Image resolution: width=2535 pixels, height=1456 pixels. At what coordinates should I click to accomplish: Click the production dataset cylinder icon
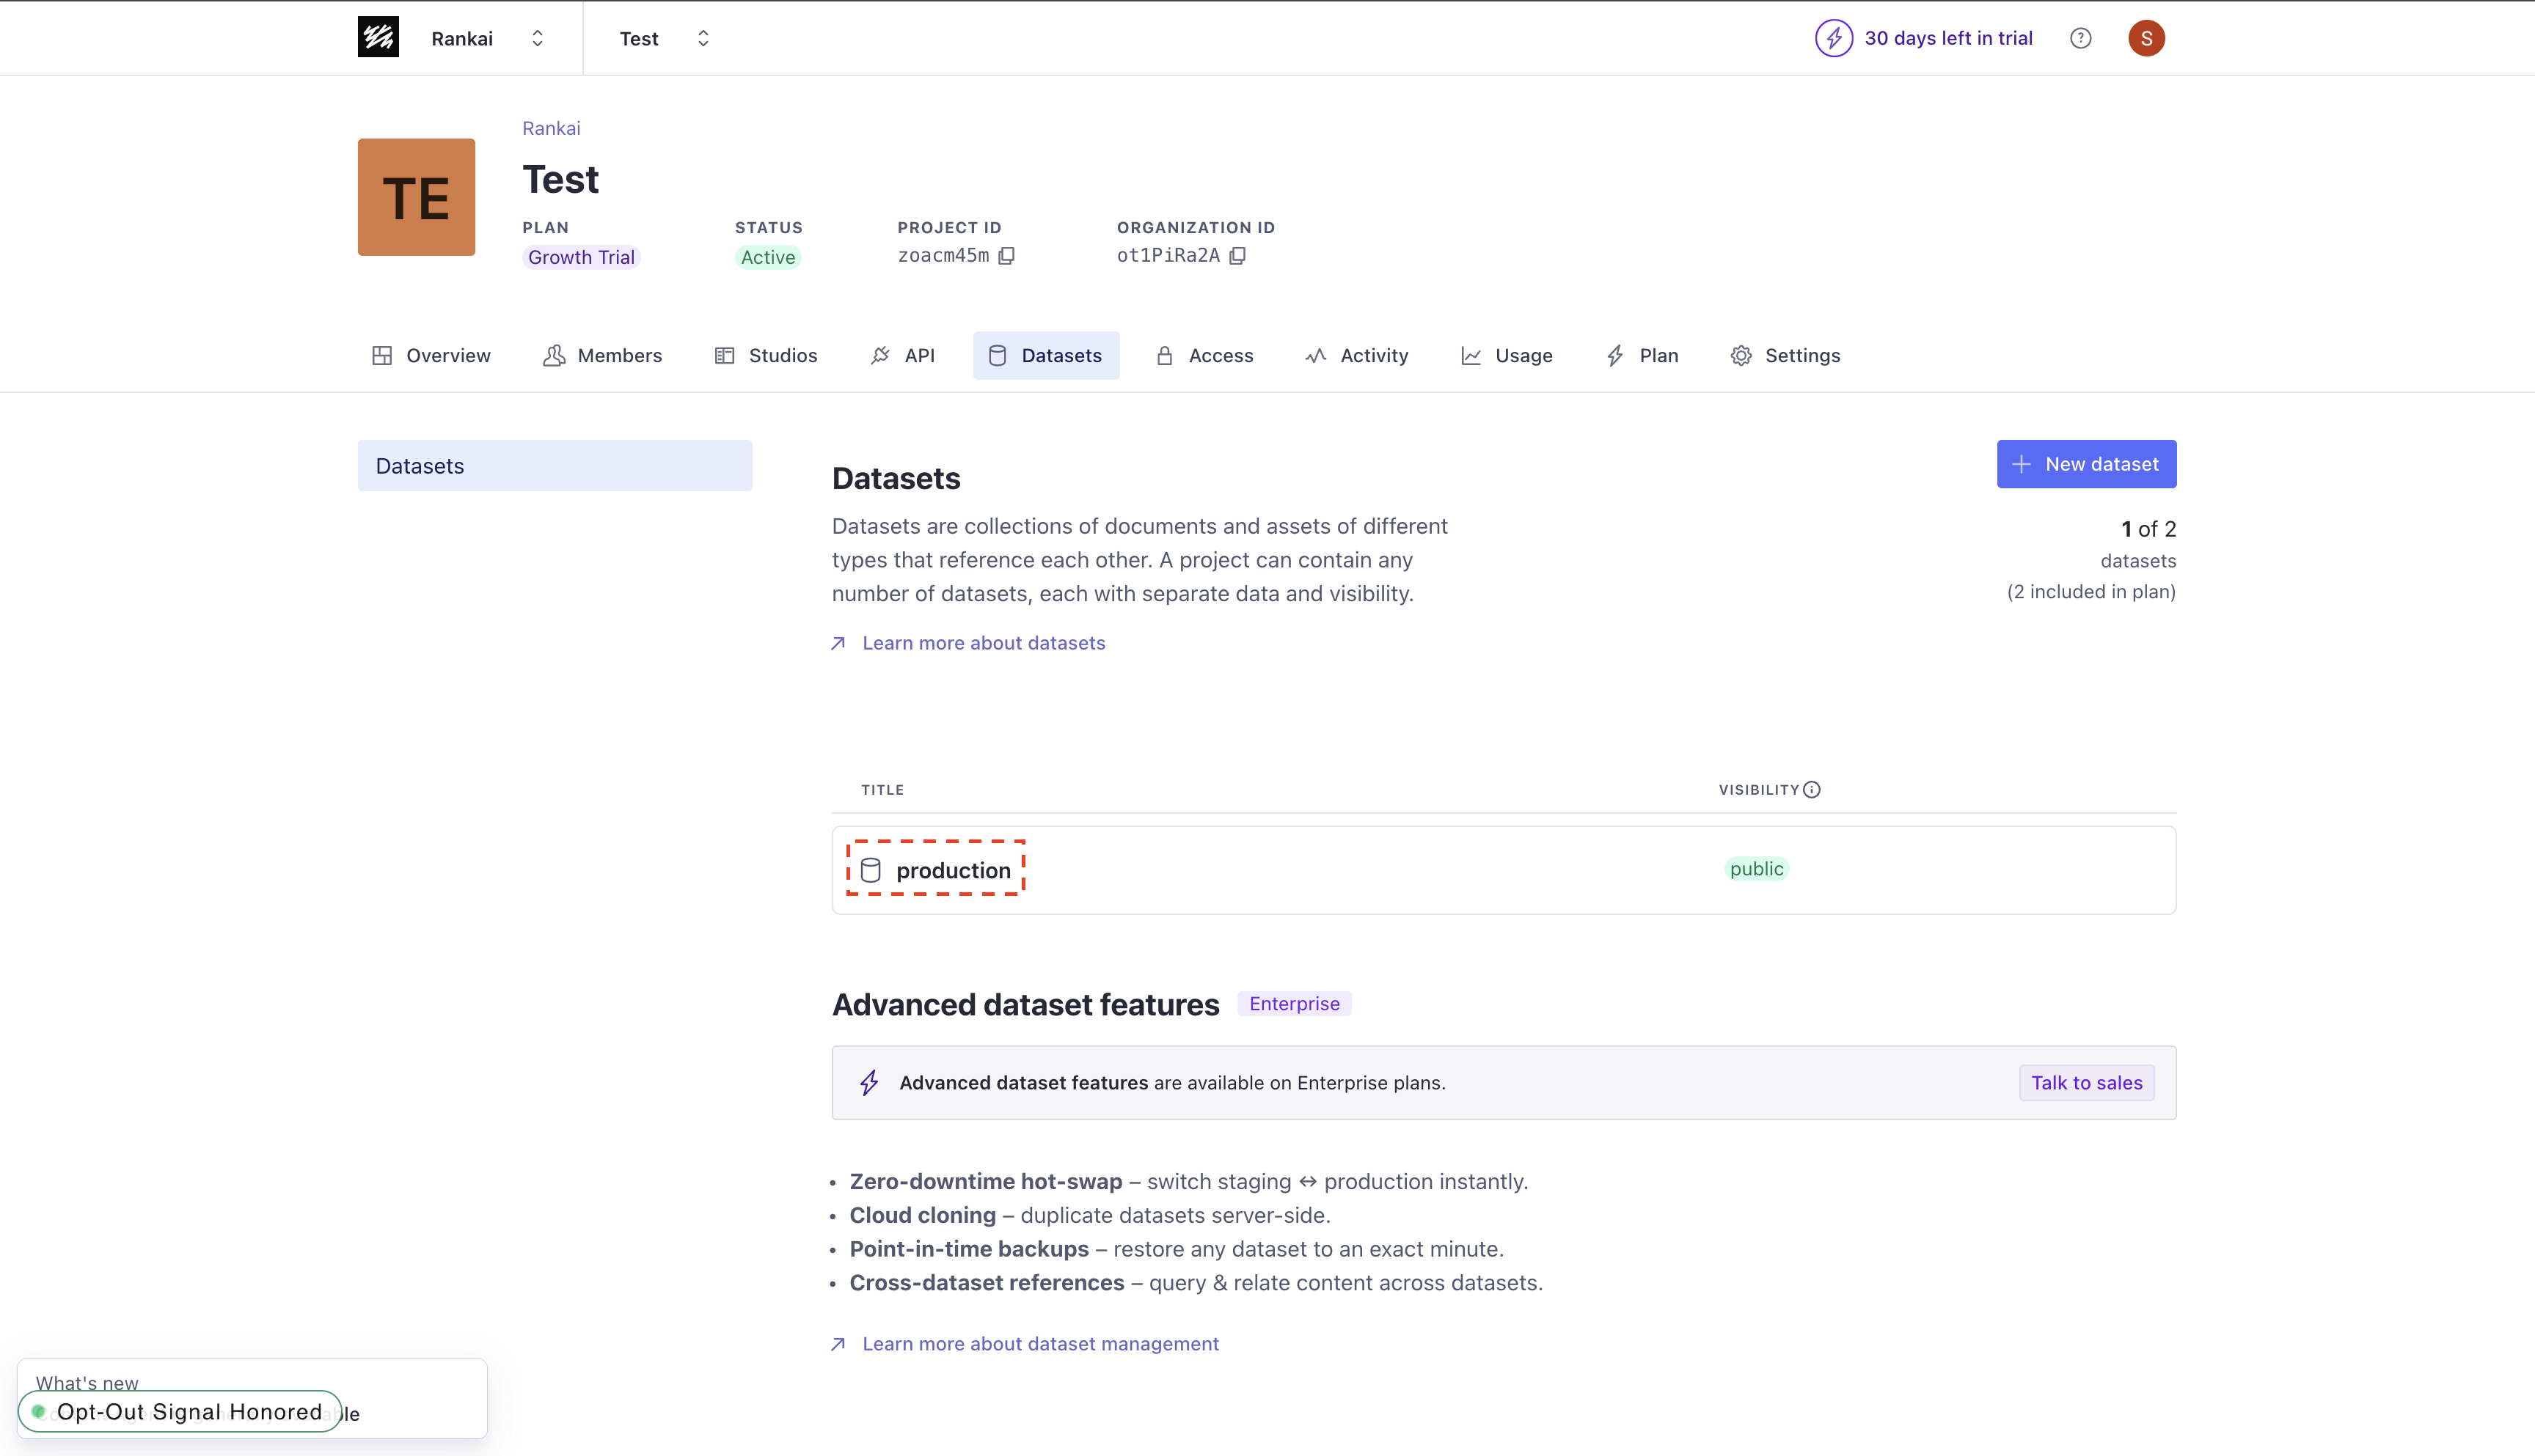871,870
